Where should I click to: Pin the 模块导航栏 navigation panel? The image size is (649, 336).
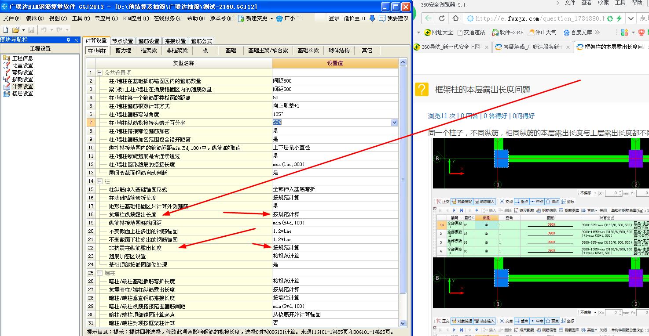(x=68, y=40)
